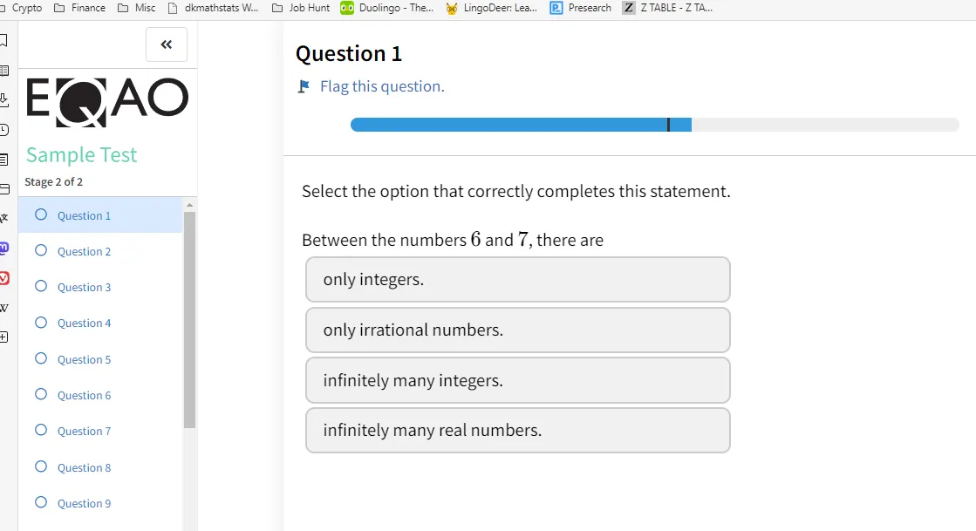Open the History clock panel icon
The width and height of the screenshot is (976, 531).
3,130
